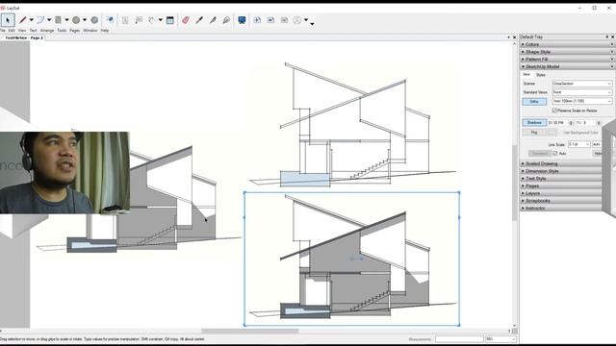
Task: Toggle the Fog button
Action: tap(534, 133)
